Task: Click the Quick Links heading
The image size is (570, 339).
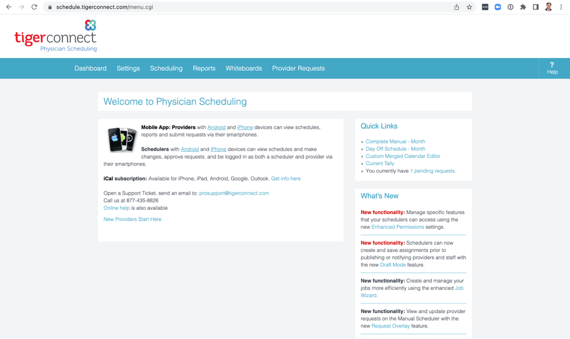Action: coord(379,127)
